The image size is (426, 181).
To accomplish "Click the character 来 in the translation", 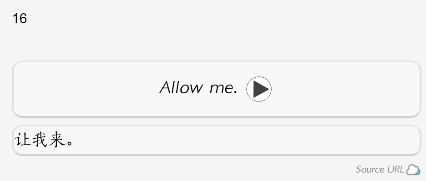I will pos(57,140).
